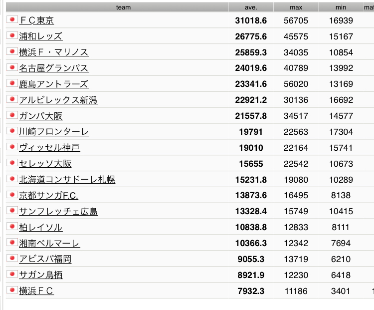Click the flag icon next to 浦和レッズ
Image resolution: width=374 pixels, height=310 pixels.
click(12, 36)
